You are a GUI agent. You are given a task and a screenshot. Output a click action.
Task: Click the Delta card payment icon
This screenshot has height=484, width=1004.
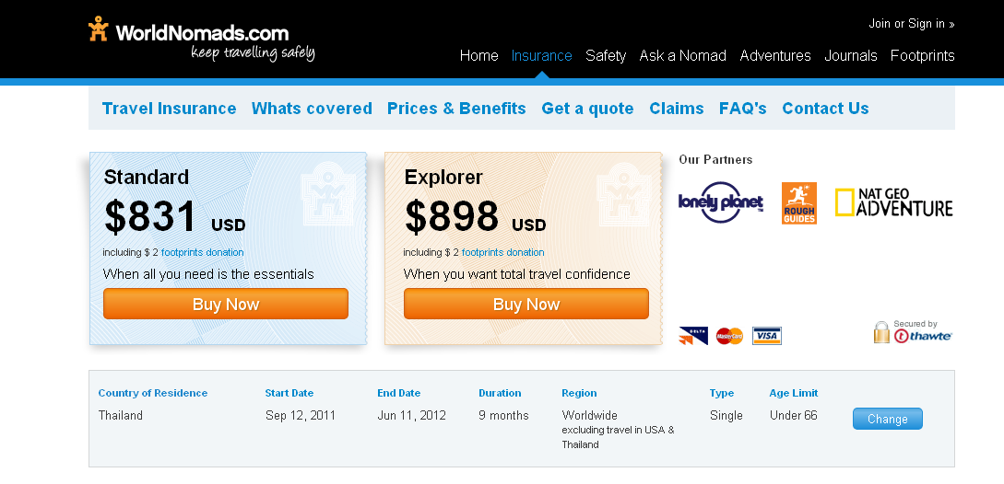coord(693,336)
